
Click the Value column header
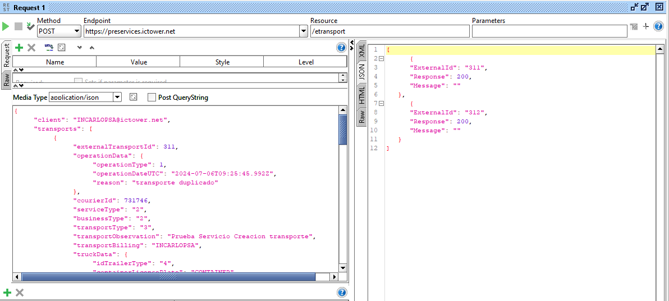pos(139,62)
